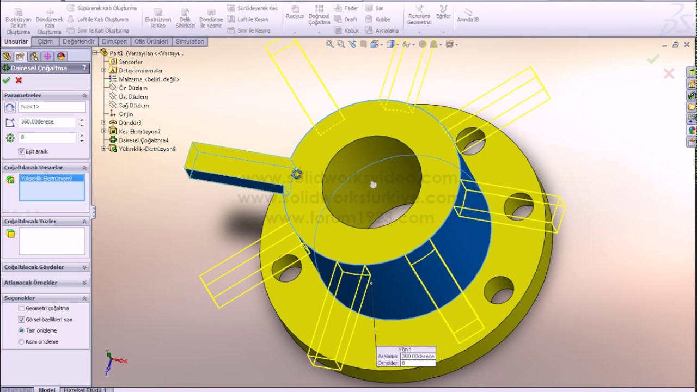Expand the Döndür3 feature node
The width and height of the screenshot is (697, 392).
pyautogui.click(x=103, y=122)
